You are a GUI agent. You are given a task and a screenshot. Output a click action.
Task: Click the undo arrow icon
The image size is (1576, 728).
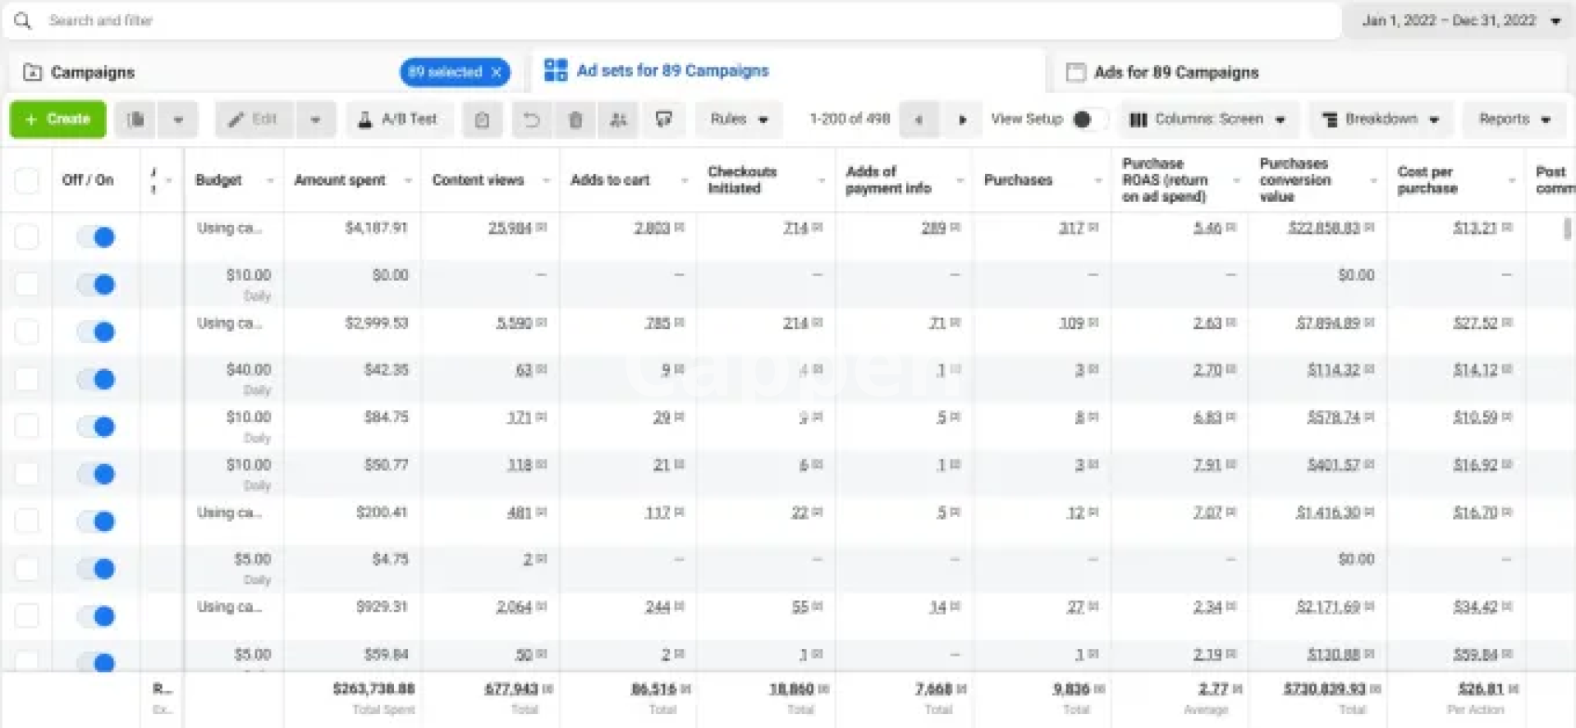click(x=531, y=120)
